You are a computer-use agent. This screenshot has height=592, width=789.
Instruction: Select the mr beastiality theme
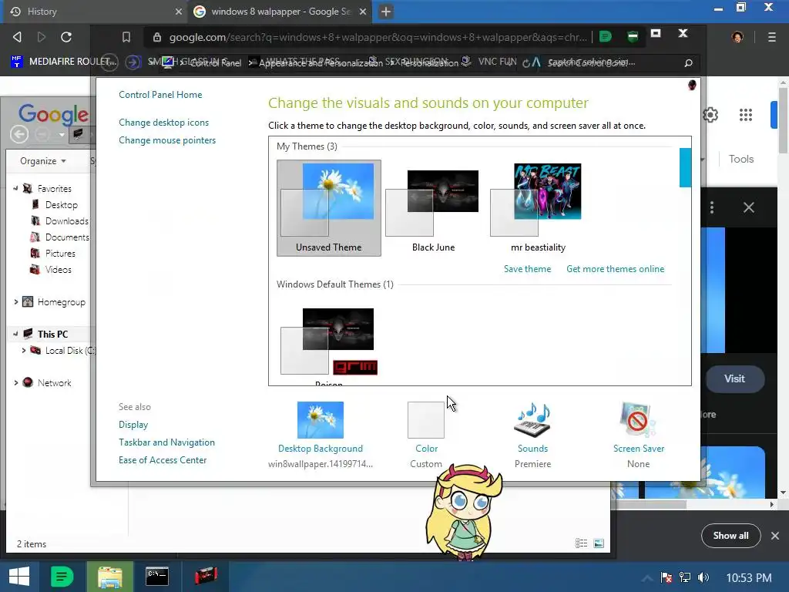pos(538,207)
